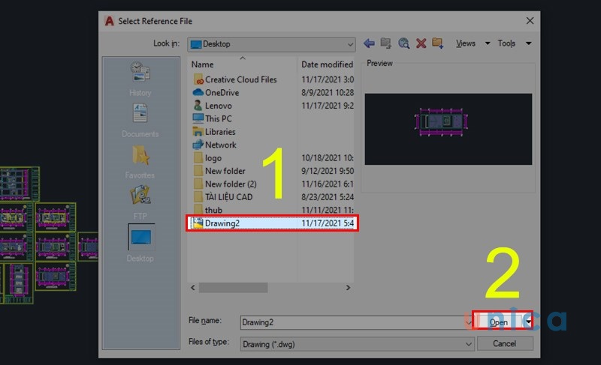Image resolution: width=601 pixels, height=365 pixels.
Task: Click the Search the Web icon
Action: (403, 43)
